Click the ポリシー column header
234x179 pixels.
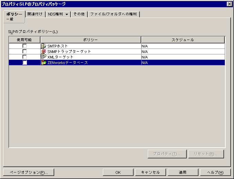tap(90, 40)
